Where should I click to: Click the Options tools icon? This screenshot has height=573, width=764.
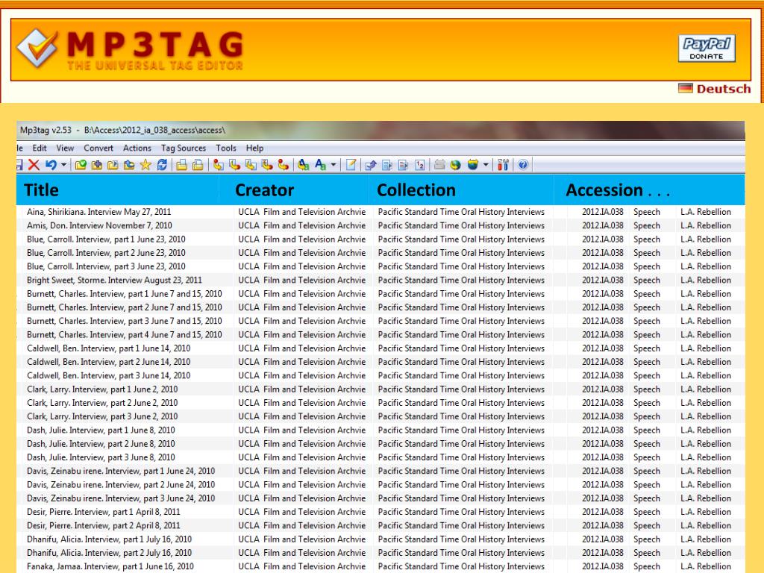pos(503,165)
